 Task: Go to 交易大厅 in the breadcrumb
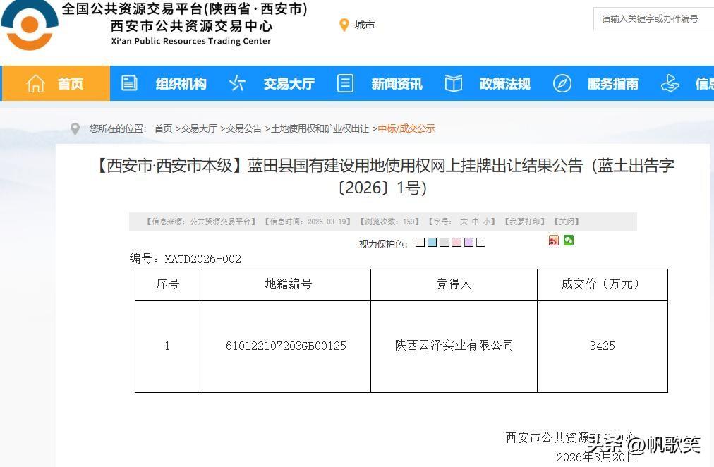click(x=199, y=129)
